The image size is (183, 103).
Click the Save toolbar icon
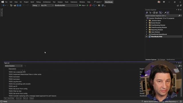[18, 5]
